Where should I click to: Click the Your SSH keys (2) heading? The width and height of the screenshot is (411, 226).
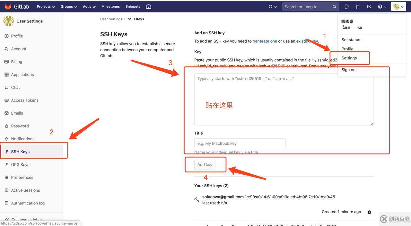(x=211, y=186)
